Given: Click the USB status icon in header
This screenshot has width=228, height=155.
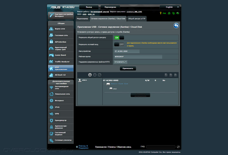Looking at the screenshot, I should pyautogui.click(x=178, y=13).
